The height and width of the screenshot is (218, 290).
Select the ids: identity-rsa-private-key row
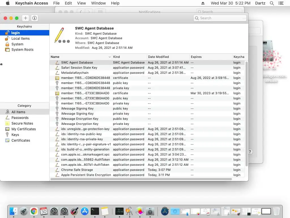pos(147,139)
